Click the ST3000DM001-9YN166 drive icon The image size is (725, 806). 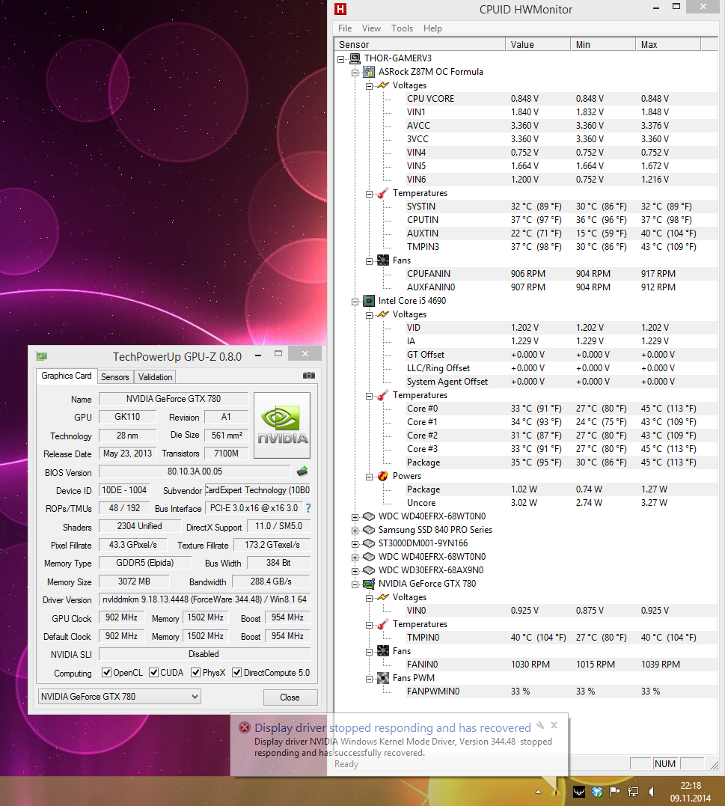pos(369,543)
